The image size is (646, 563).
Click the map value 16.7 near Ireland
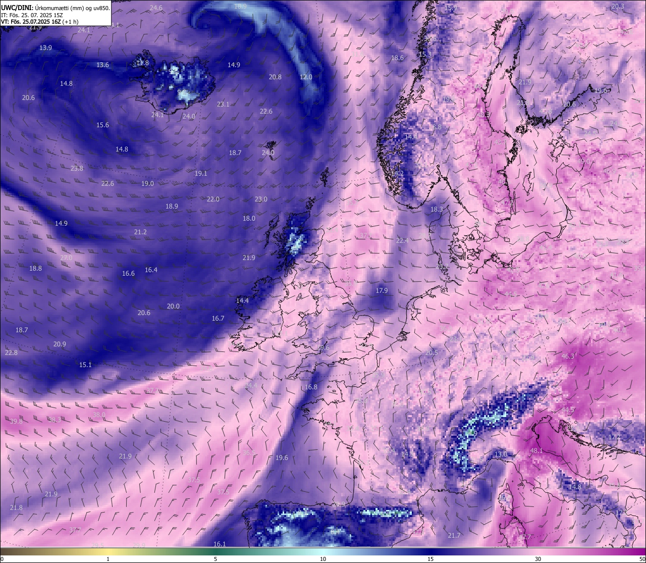pyautogui.click(x=218, y=318)
